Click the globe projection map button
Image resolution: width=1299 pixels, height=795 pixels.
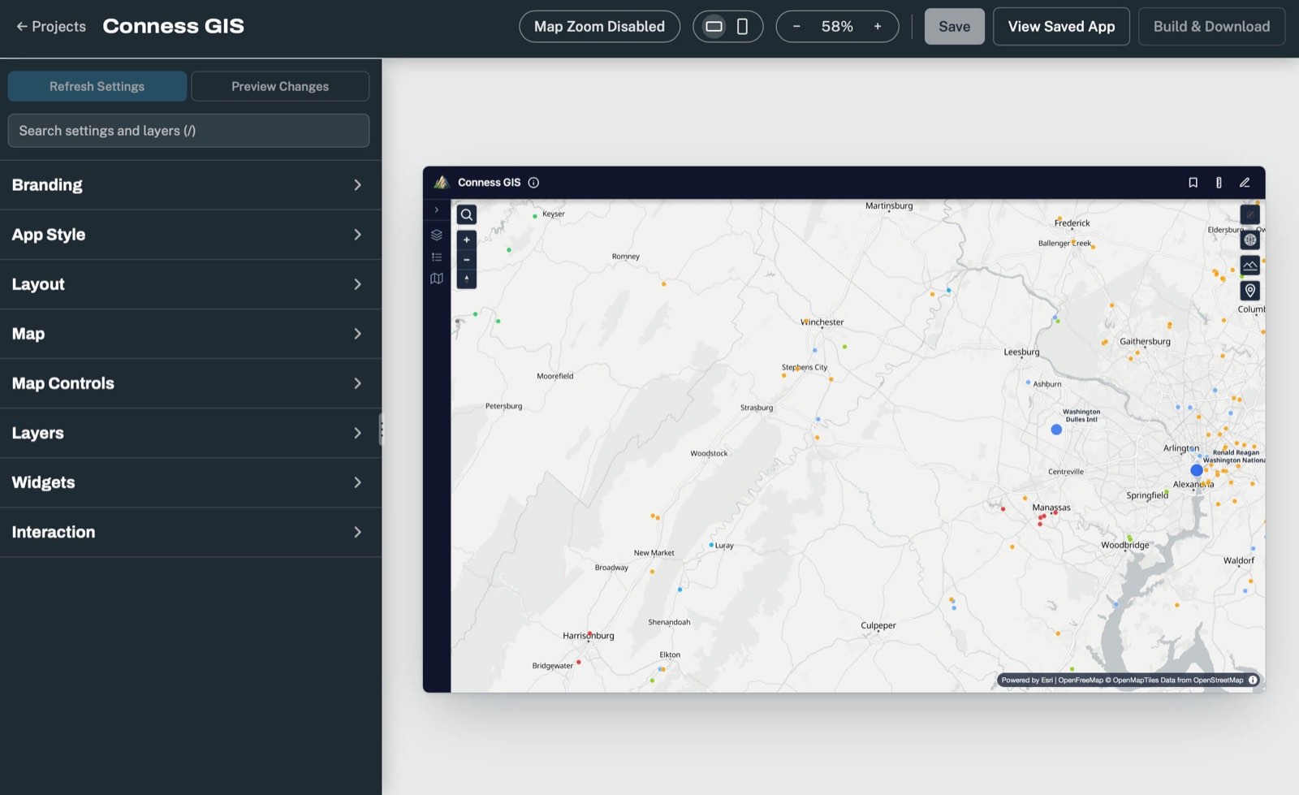click(1250, 240)
